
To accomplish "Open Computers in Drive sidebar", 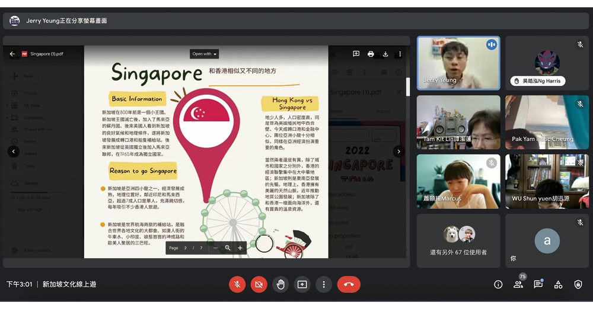I will click(x=34, y=117).
